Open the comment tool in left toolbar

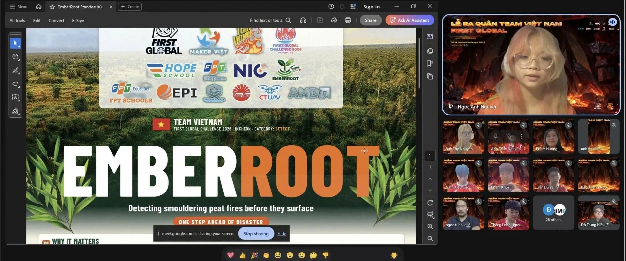[x=15, y=57]
